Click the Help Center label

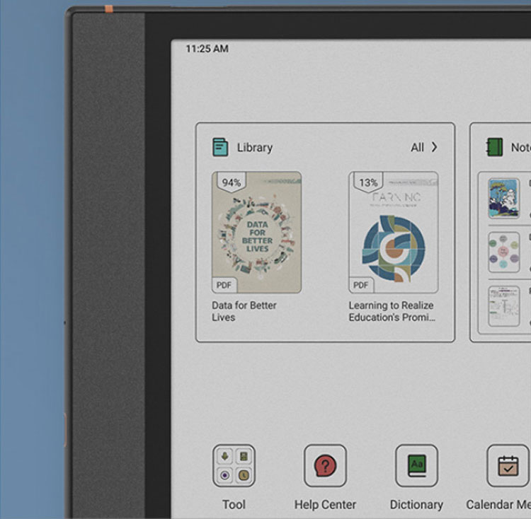point(325,504)
